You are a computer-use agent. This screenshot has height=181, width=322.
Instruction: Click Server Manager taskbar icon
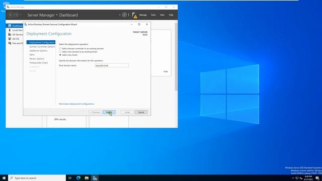pyautogui.click(x=95, y=178)
